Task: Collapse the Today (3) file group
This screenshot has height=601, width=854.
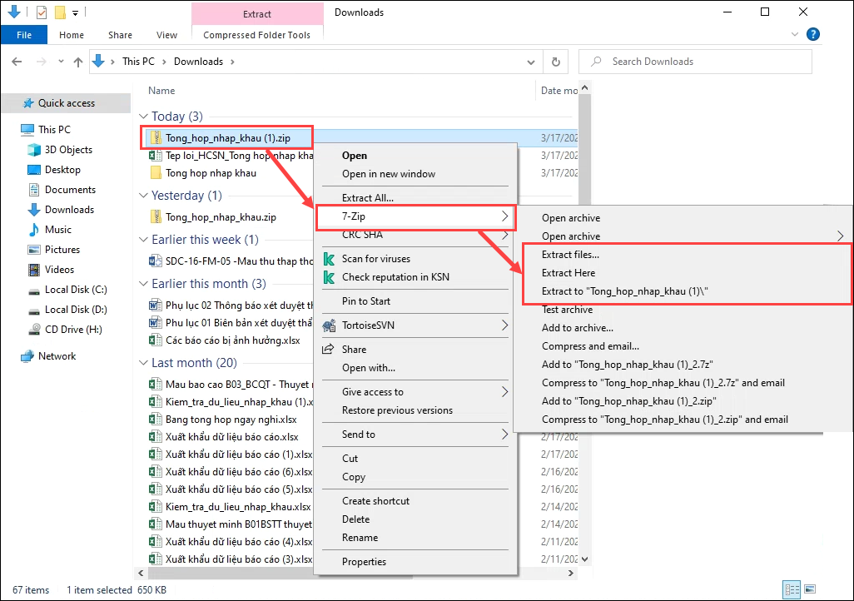Action: point(143,117)
